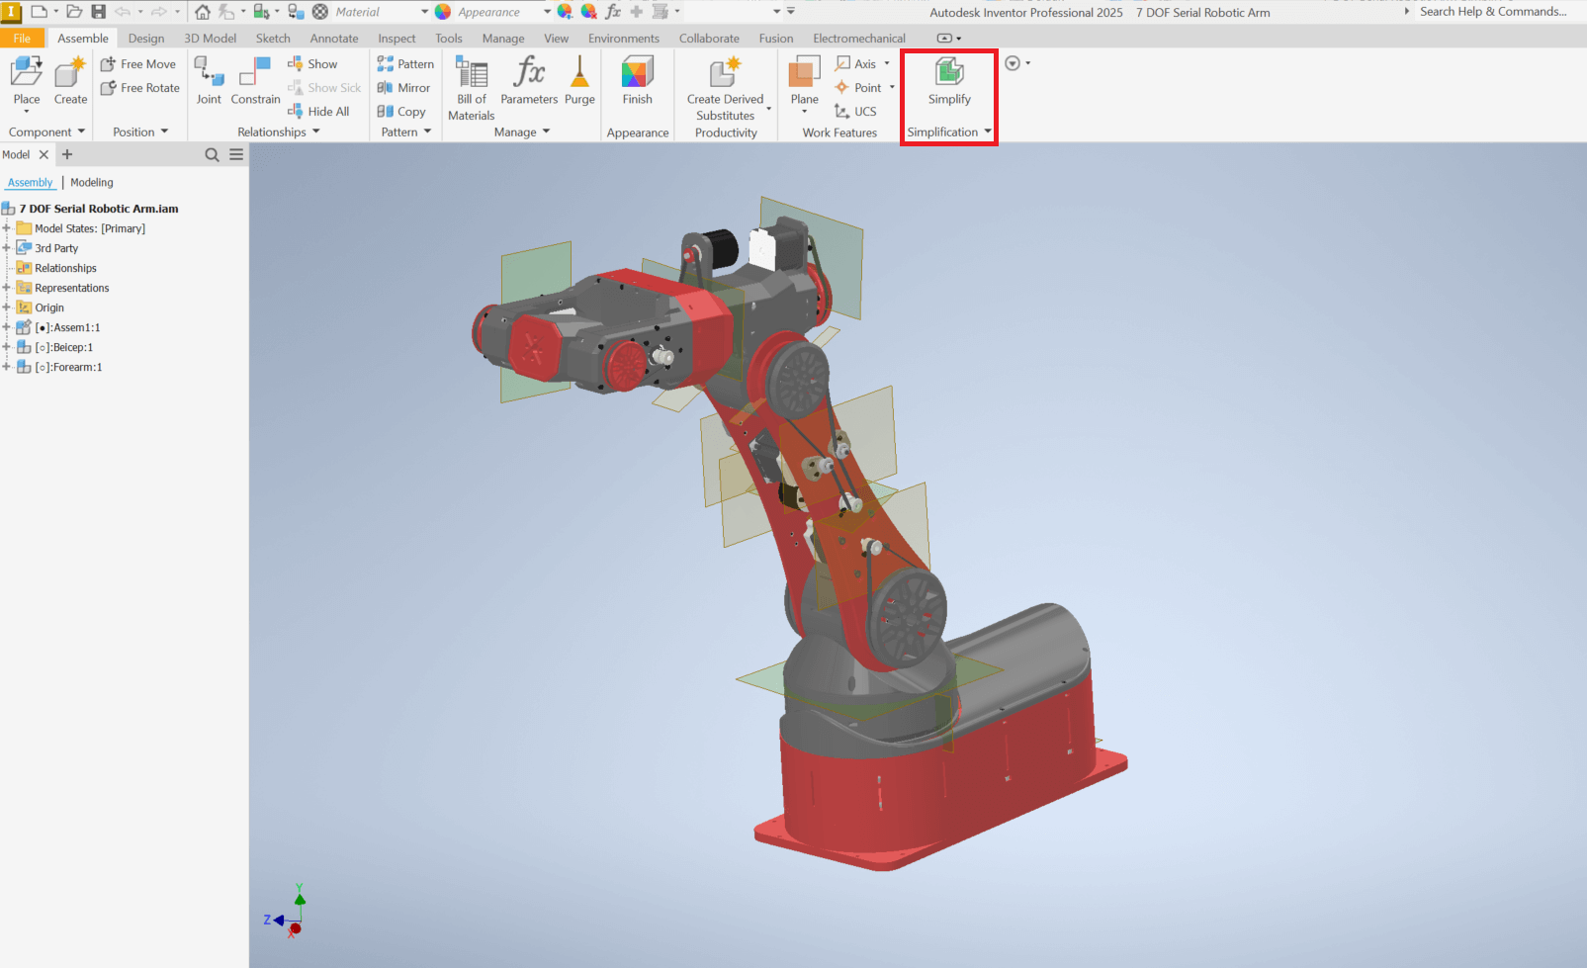1587x968 pixels.
Task: Click the Home view icon
Action: click(202, 12)
